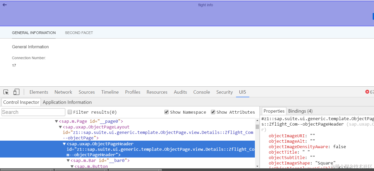374x171 pixels.
Task: Open the GENERAL INFORMATION section tab
Action: 34,33
